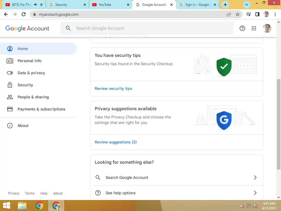Go back using the browser back arrow

(x=6, y=14)
